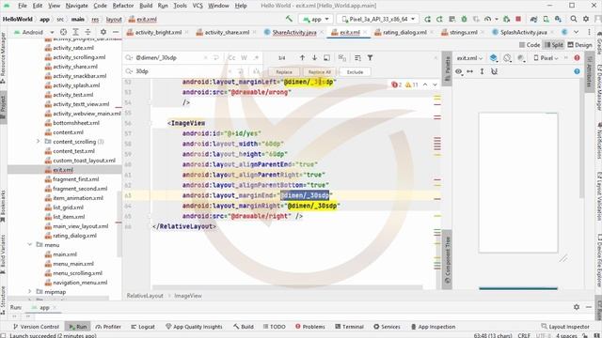The height and width of the screenshot is (338, 602).
Task: Open Terminal tool window
Action: [349, 327]
